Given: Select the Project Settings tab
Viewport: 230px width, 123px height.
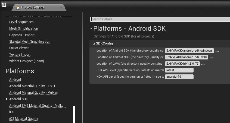Looking at the screenshot, I should pos(39,8).
